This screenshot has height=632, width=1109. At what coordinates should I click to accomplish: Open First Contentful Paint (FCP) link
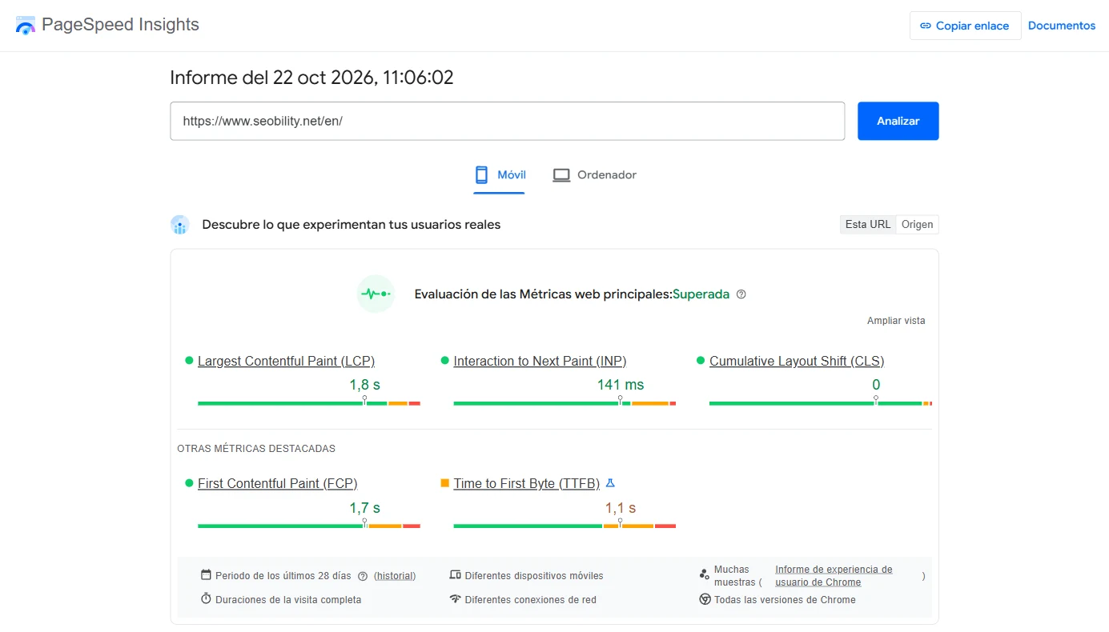coord(277,483)
